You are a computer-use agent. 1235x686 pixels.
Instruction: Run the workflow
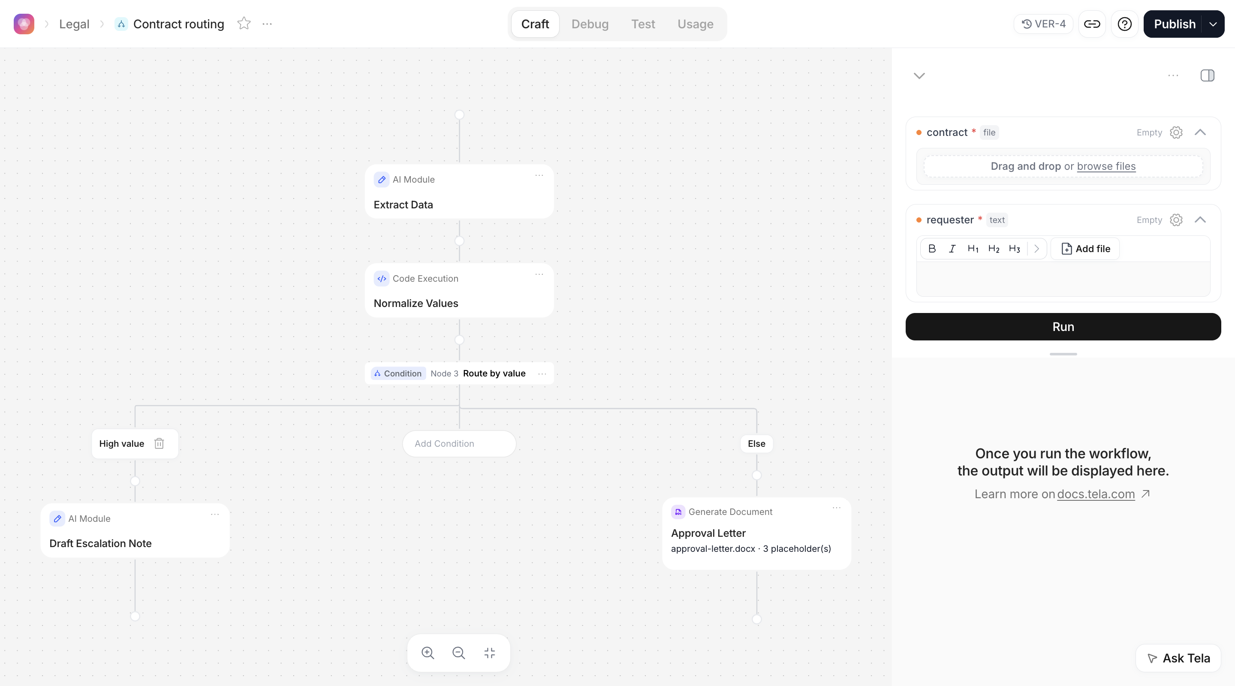tap(1063, 326)
